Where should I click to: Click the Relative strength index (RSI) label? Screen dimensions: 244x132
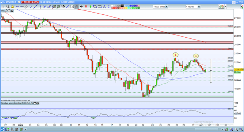coord(15,103)
